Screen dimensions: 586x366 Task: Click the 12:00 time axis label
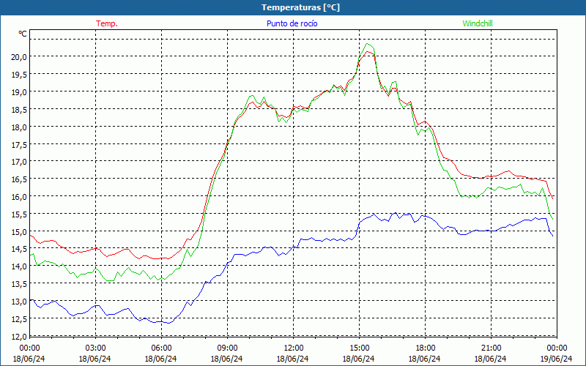pos(293,348)
